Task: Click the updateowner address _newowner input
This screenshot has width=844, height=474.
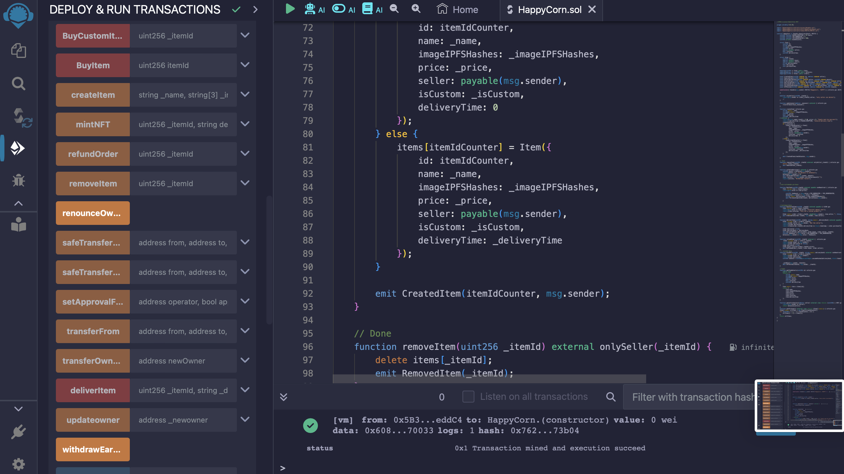Action: click(x=183, y=420)
